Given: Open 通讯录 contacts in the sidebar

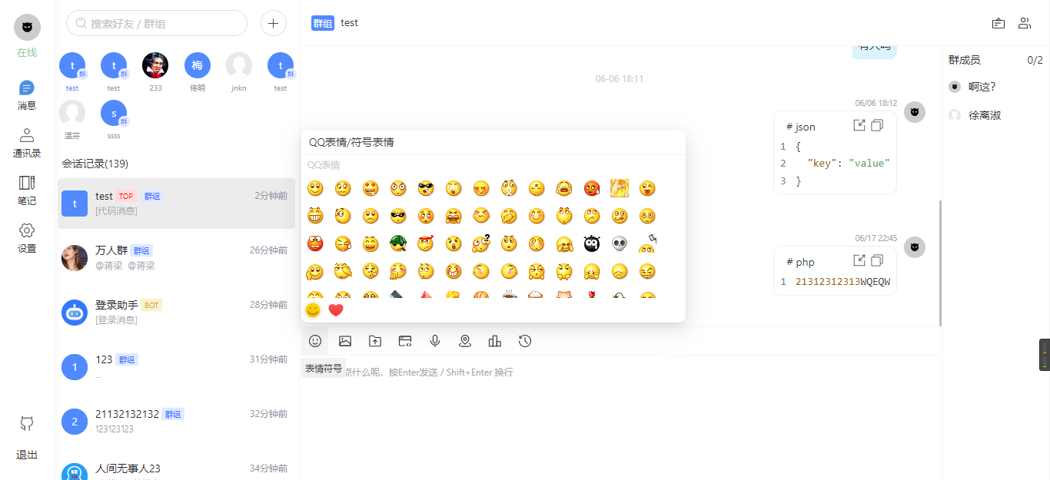Looking at the screenshot, I should tap(27, 143).
